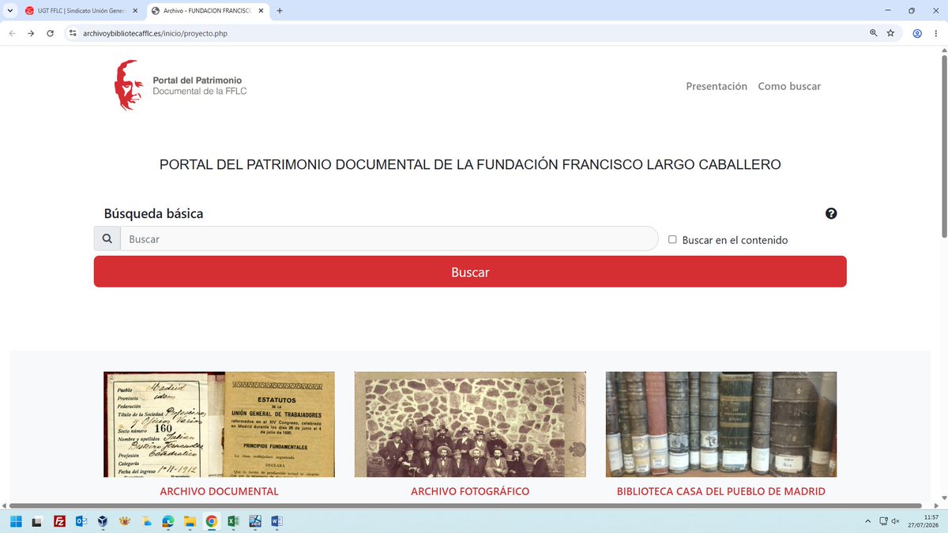This screenshot has height=533, width=948.
Task: Open the orange-eyed app icon after VirtualBox
Action: [124, 521]
